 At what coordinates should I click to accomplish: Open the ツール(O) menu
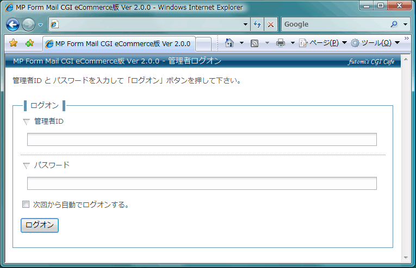tap(375, 43)
